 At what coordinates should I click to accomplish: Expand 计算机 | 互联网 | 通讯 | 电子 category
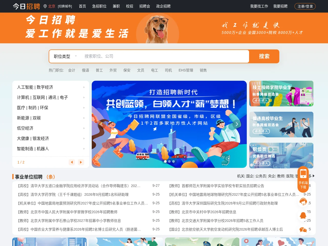(51, 97)
